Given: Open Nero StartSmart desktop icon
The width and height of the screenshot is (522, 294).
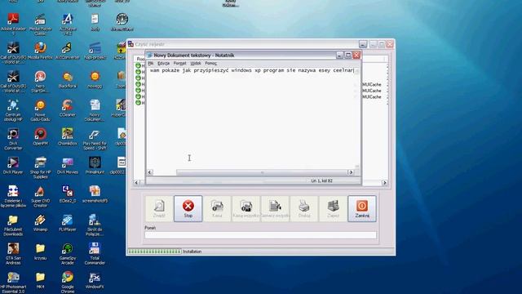Looking at the screenshot, I should pyautogui.click(x=40, y=82).
